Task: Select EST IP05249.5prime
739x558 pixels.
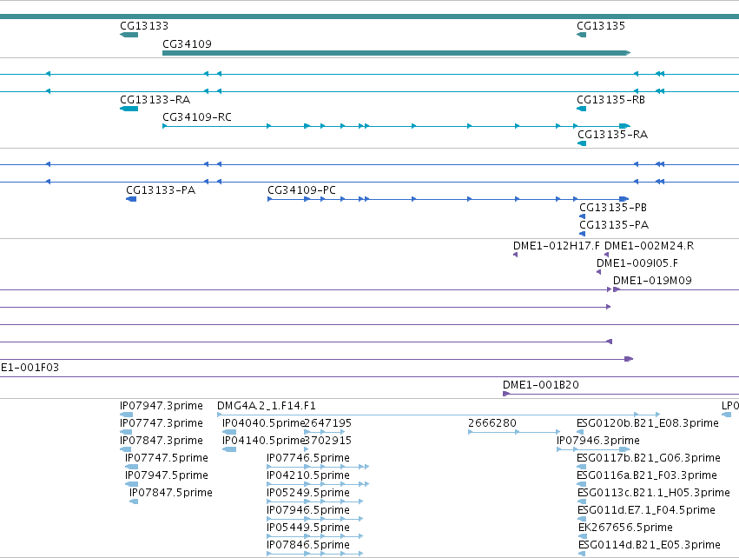Action: [308, 493]
